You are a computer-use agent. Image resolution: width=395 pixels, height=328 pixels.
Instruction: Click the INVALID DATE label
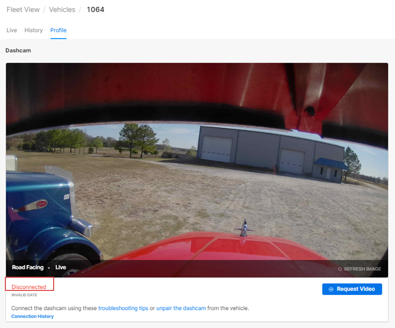point(24,295)
